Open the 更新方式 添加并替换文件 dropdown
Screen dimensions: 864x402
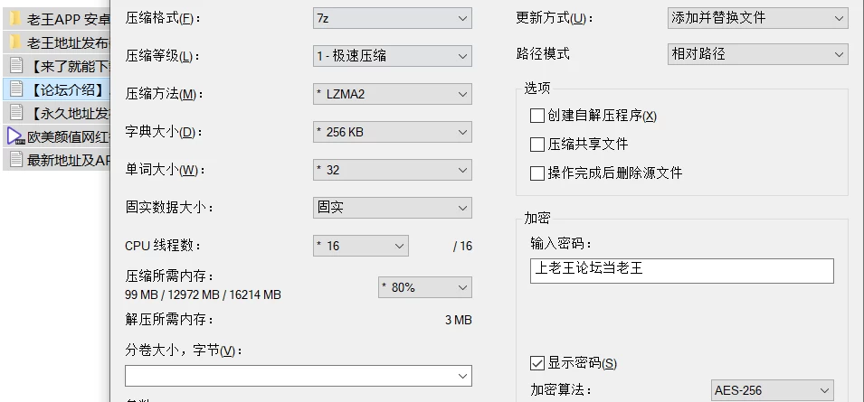pyautogui.click(x=757, y=17)
